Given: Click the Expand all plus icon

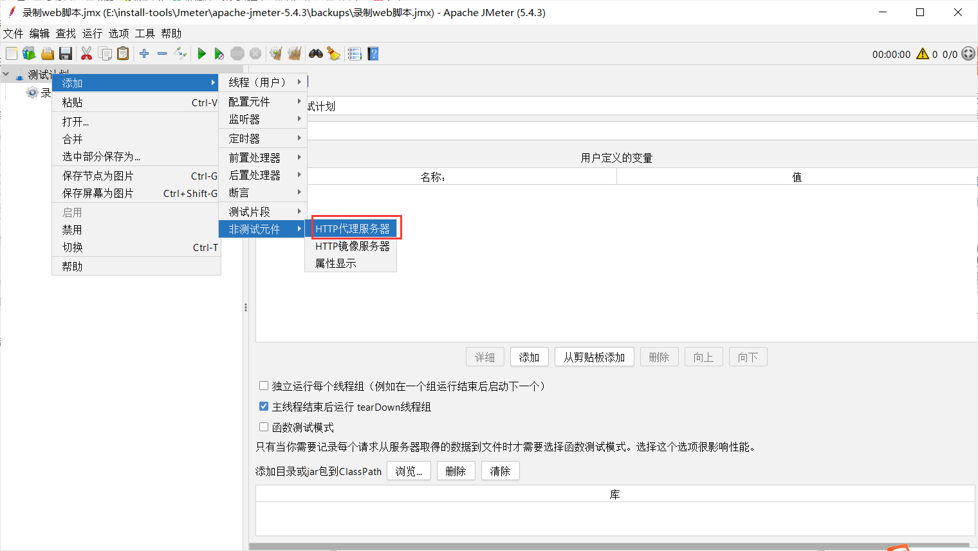Looking at the screenshot, I should coord(144,54).
